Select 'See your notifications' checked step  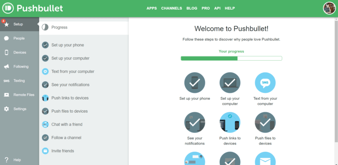[x=70, y=85]
